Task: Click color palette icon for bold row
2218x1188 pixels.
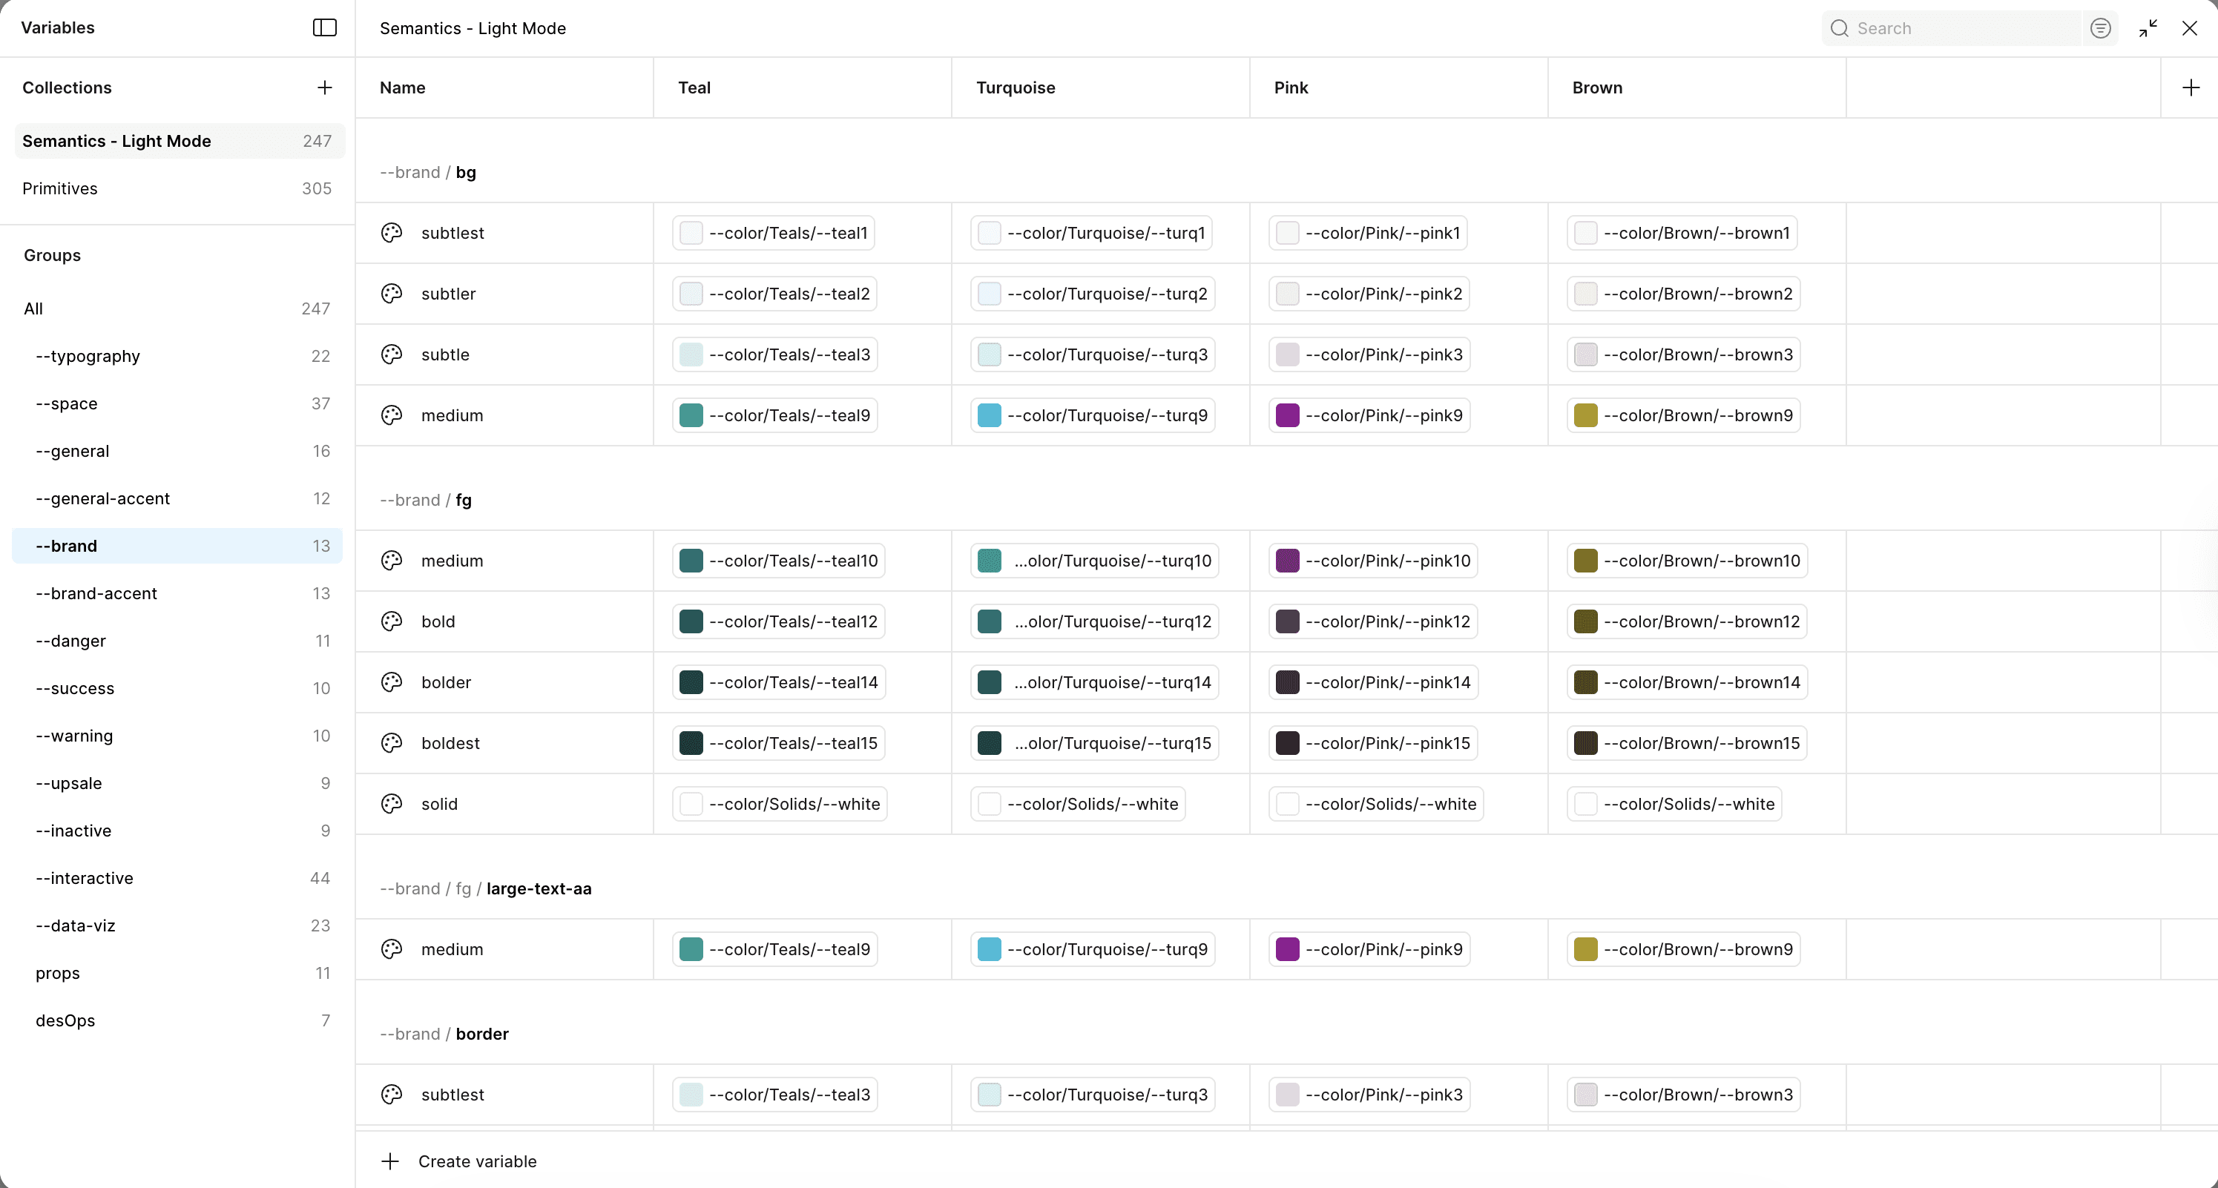Action: coord(392,621)
